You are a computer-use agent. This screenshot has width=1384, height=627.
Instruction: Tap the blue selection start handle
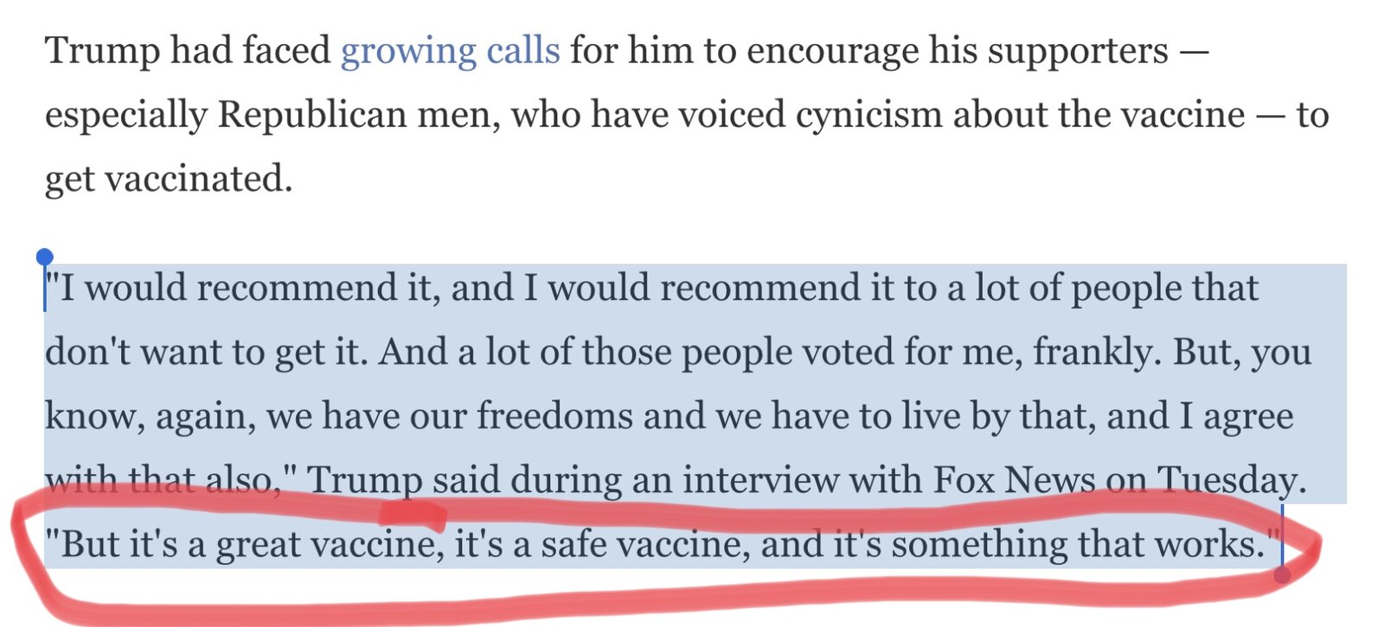[45, 257]
